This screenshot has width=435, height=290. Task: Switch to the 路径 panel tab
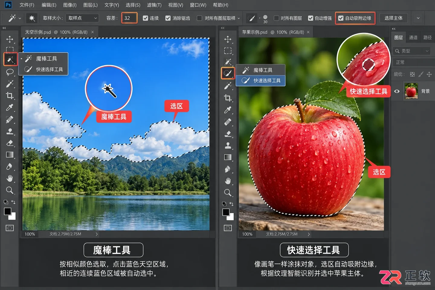point(427,37)
